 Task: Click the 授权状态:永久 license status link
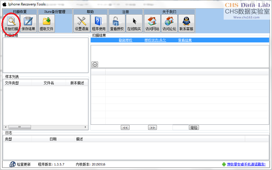click(x=155, y=40)
